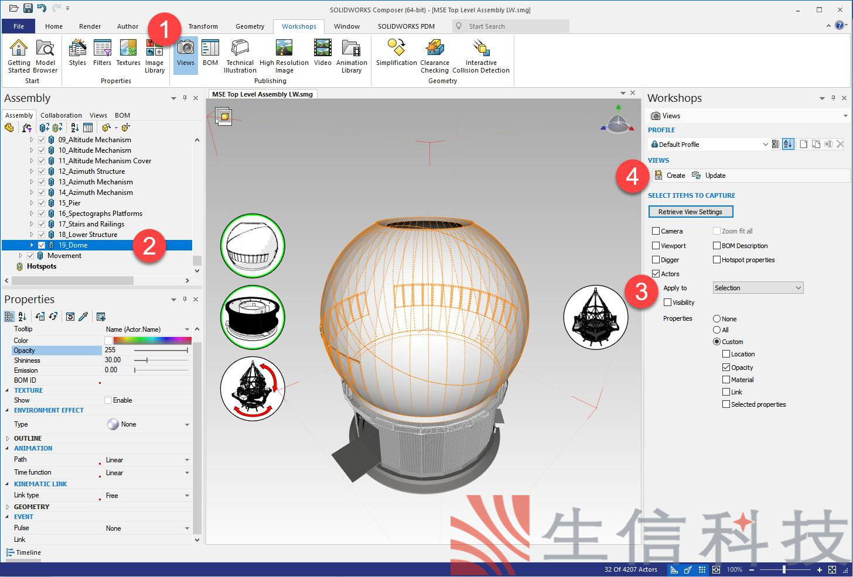
Task: Switch to the Home ribbon tab
Action: click(x=53, y=26)
